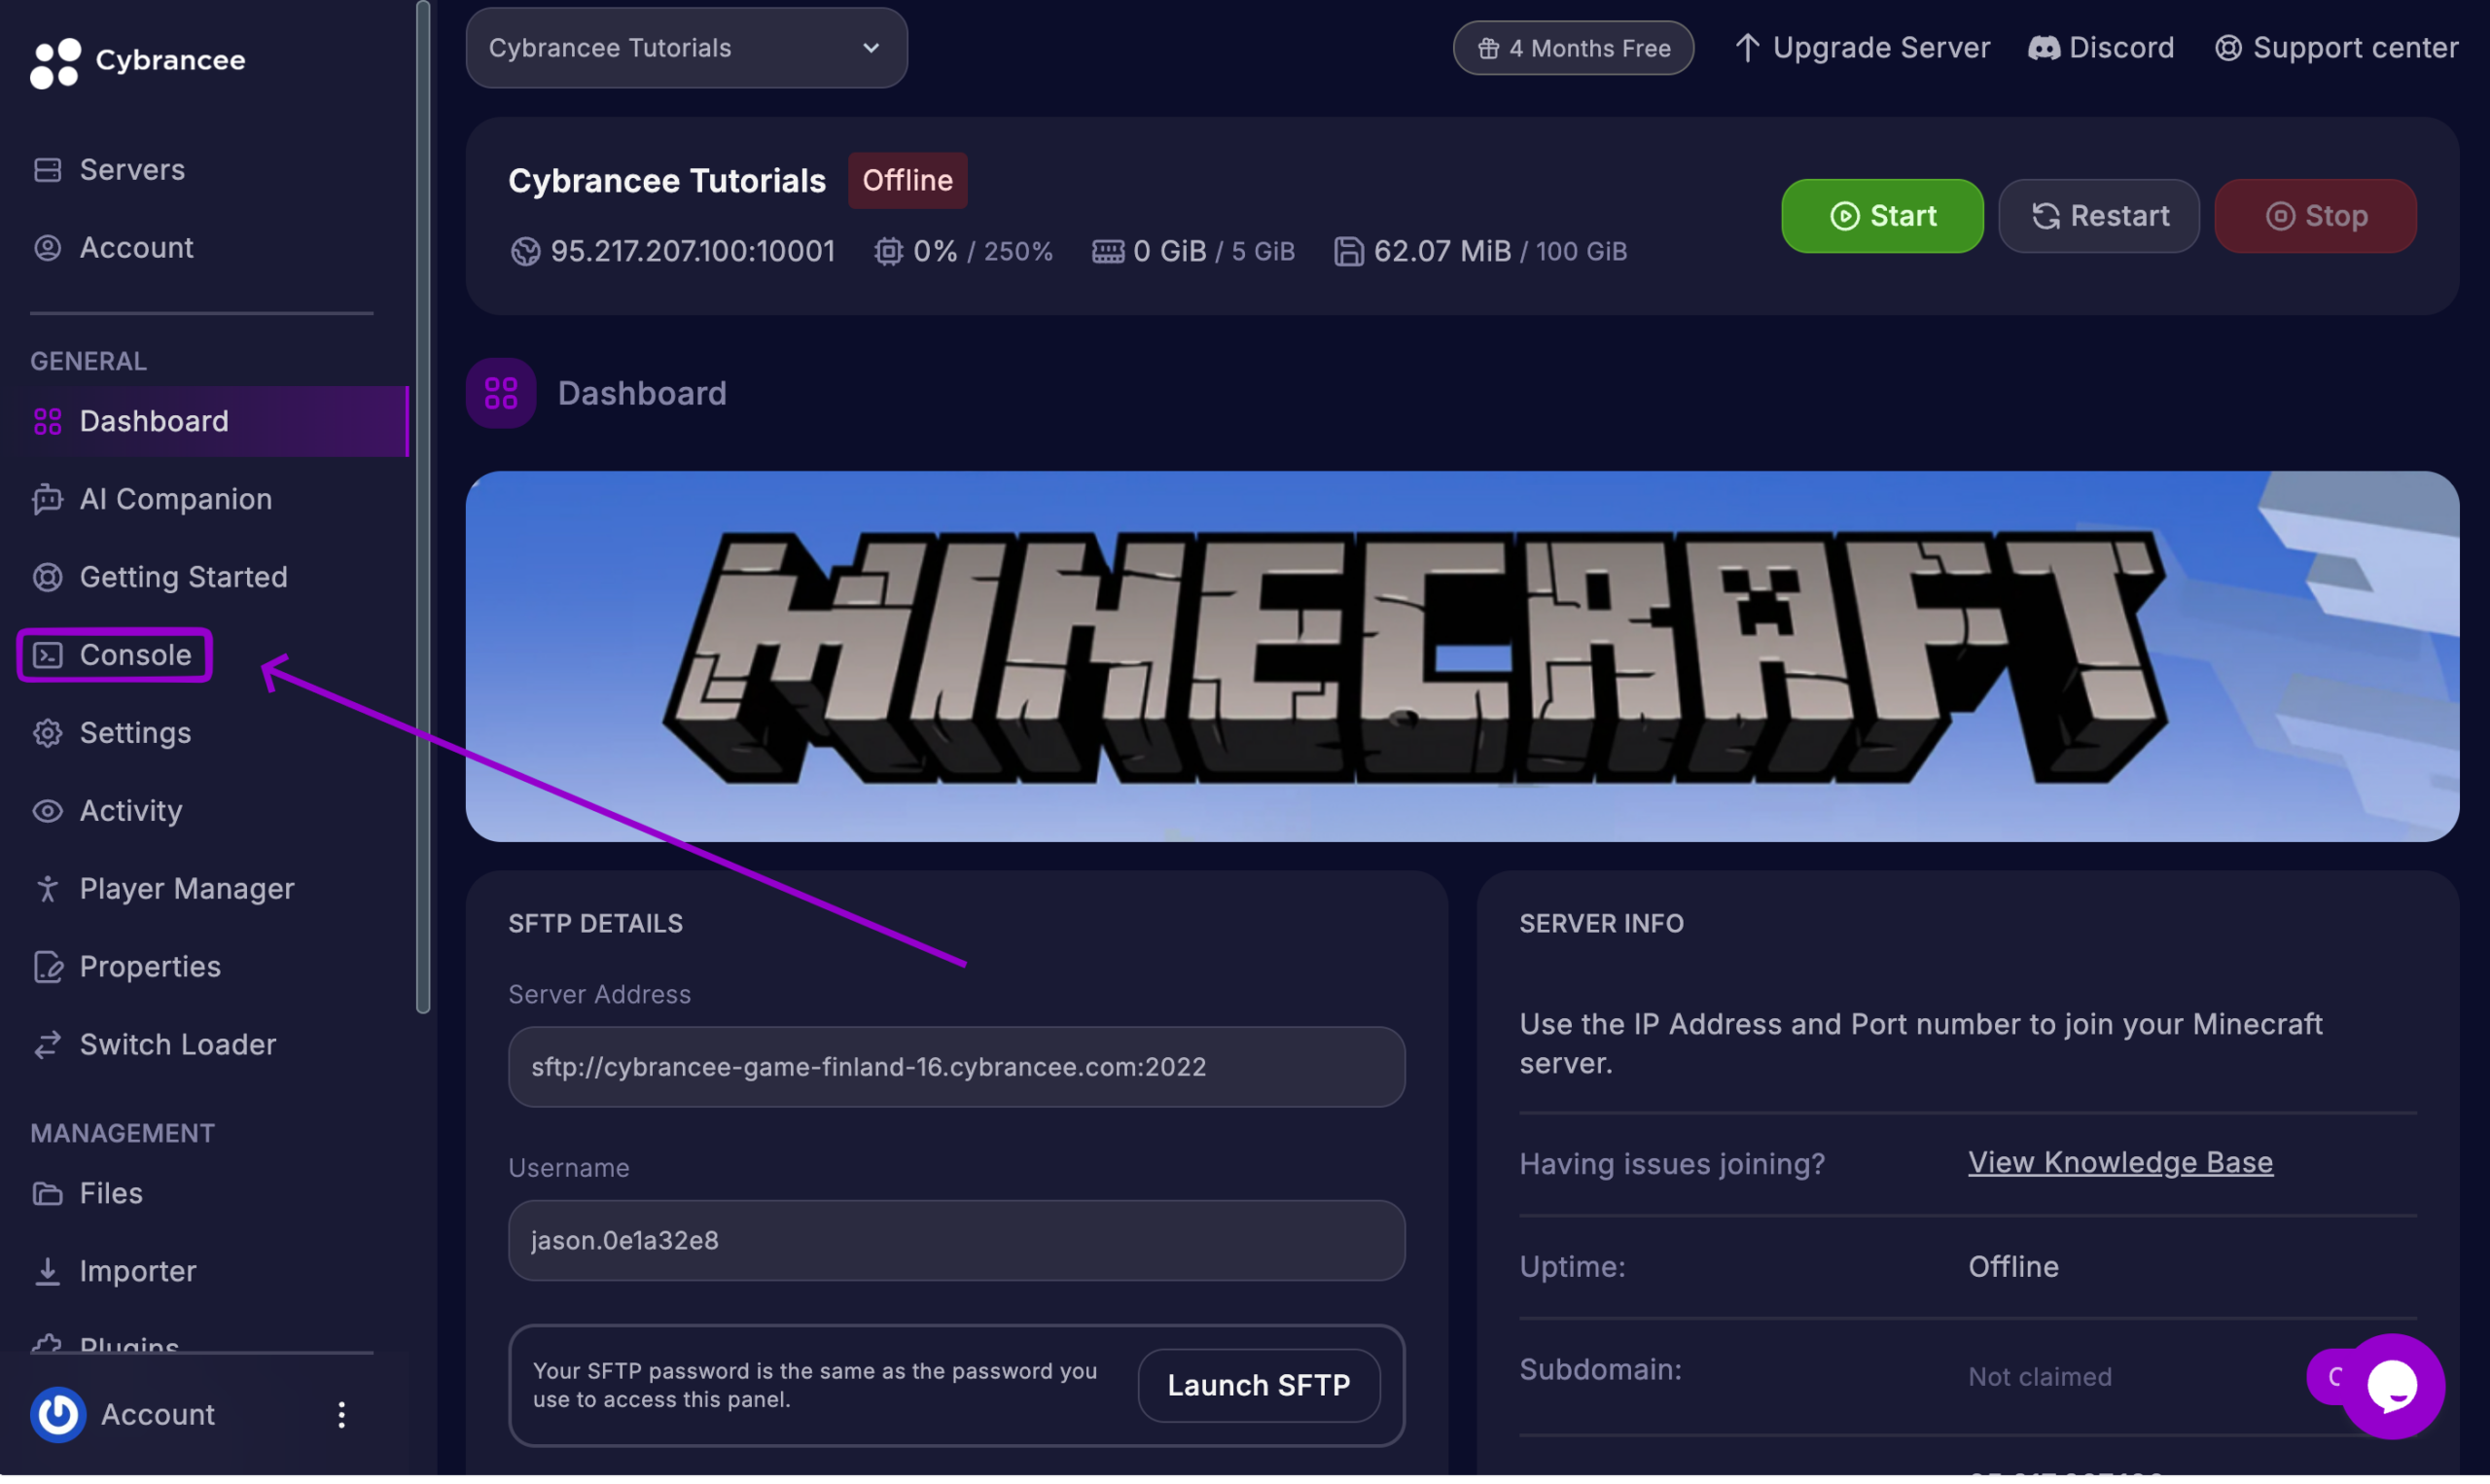This screenshot has height=1484, width=2490.
Task: Open the Discord link
Action: click(x=2102, y=48)
